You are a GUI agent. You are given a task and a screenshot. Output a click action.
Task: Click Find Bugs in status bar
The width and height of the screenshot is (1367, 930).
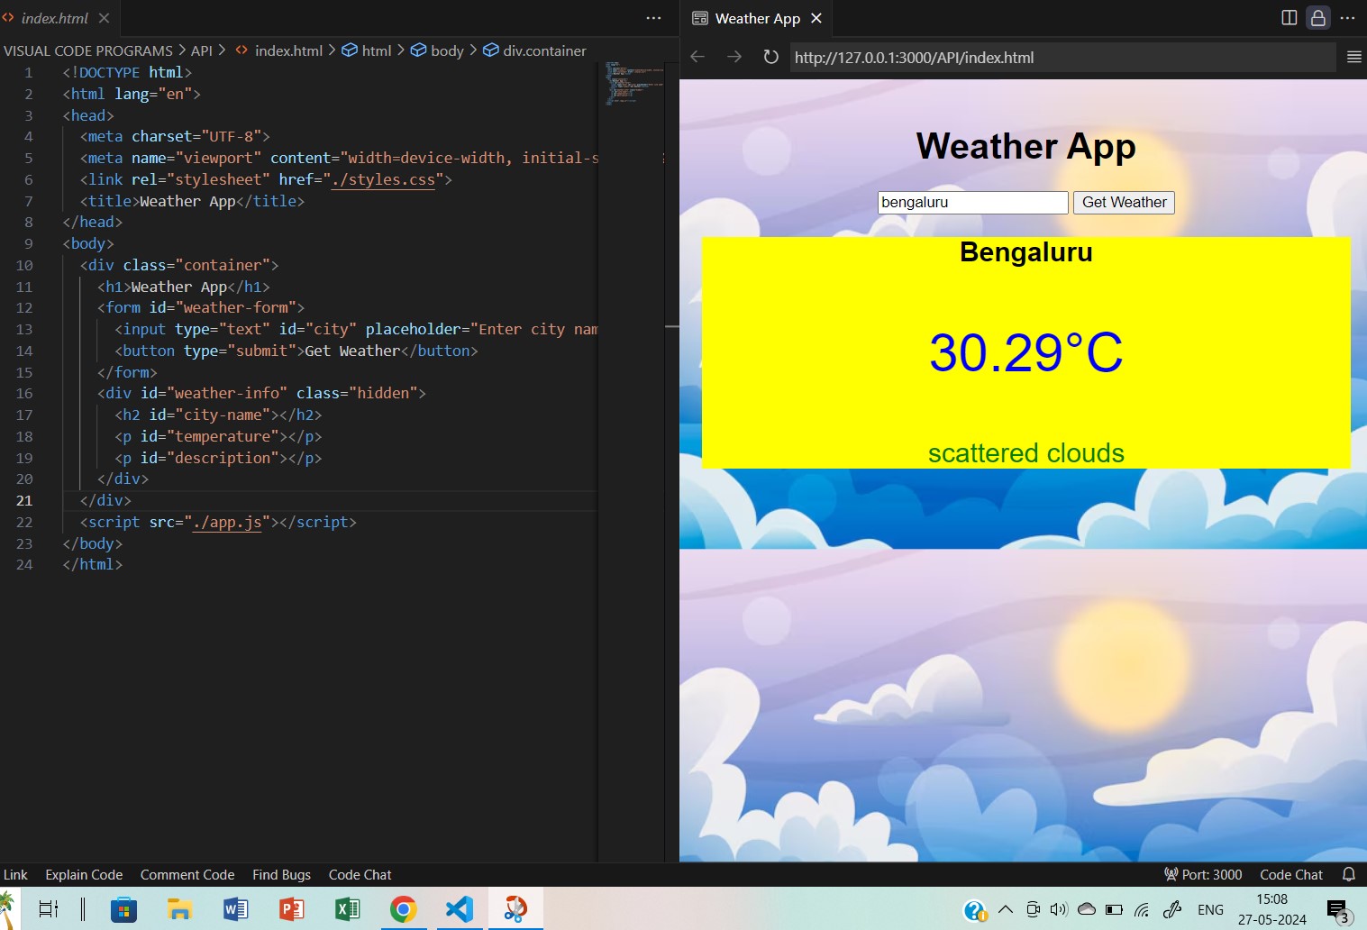point(281,874)
